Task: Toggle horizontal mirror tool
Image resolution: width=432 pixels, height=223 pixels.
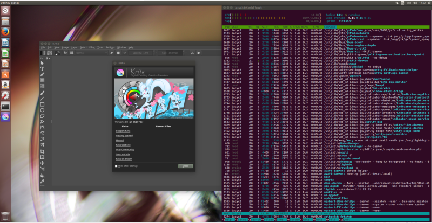Action: (192, 53)
